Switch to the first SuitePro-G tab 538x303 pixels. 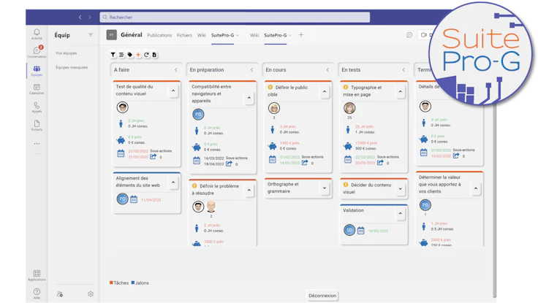pos(223,35)
